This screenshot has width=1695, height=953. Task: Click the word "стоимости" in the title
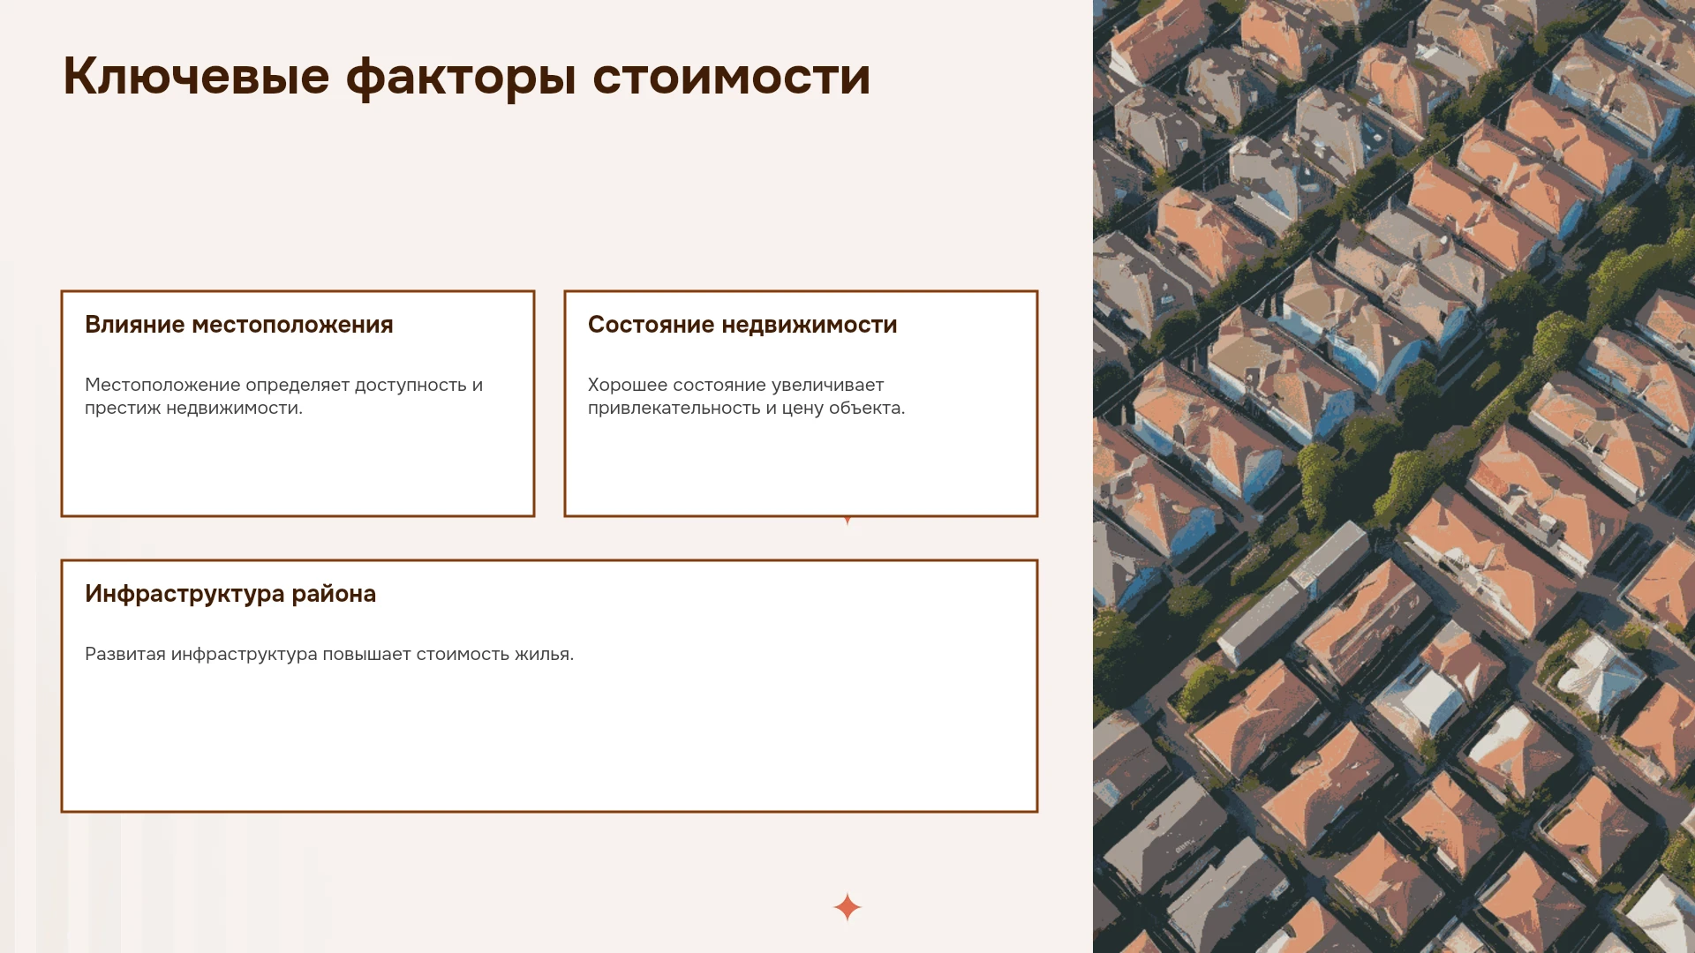pos(732,78)
